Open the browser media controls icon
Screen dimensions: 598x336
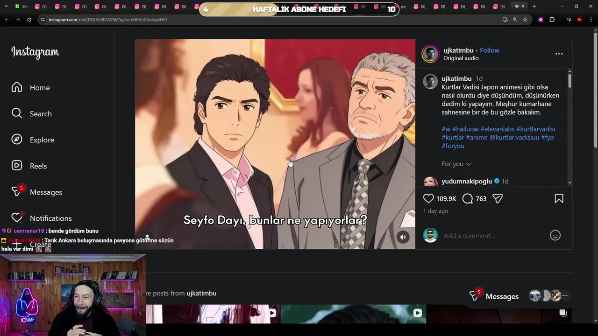coord(569,20)
